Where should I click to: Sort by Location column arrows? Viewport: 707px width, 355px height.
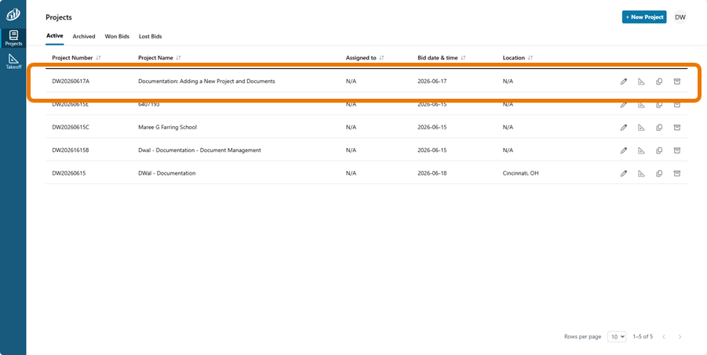tap(530, 58)
